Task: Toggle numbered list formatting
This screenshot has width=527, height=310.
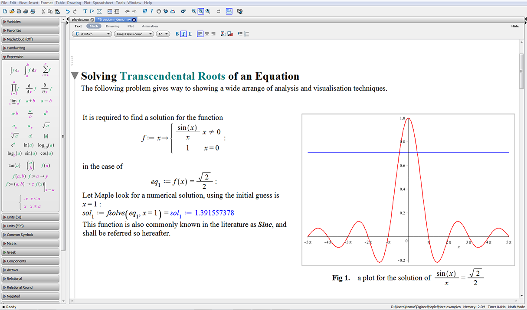Action: pyautogui.click(x=247, y=34)
